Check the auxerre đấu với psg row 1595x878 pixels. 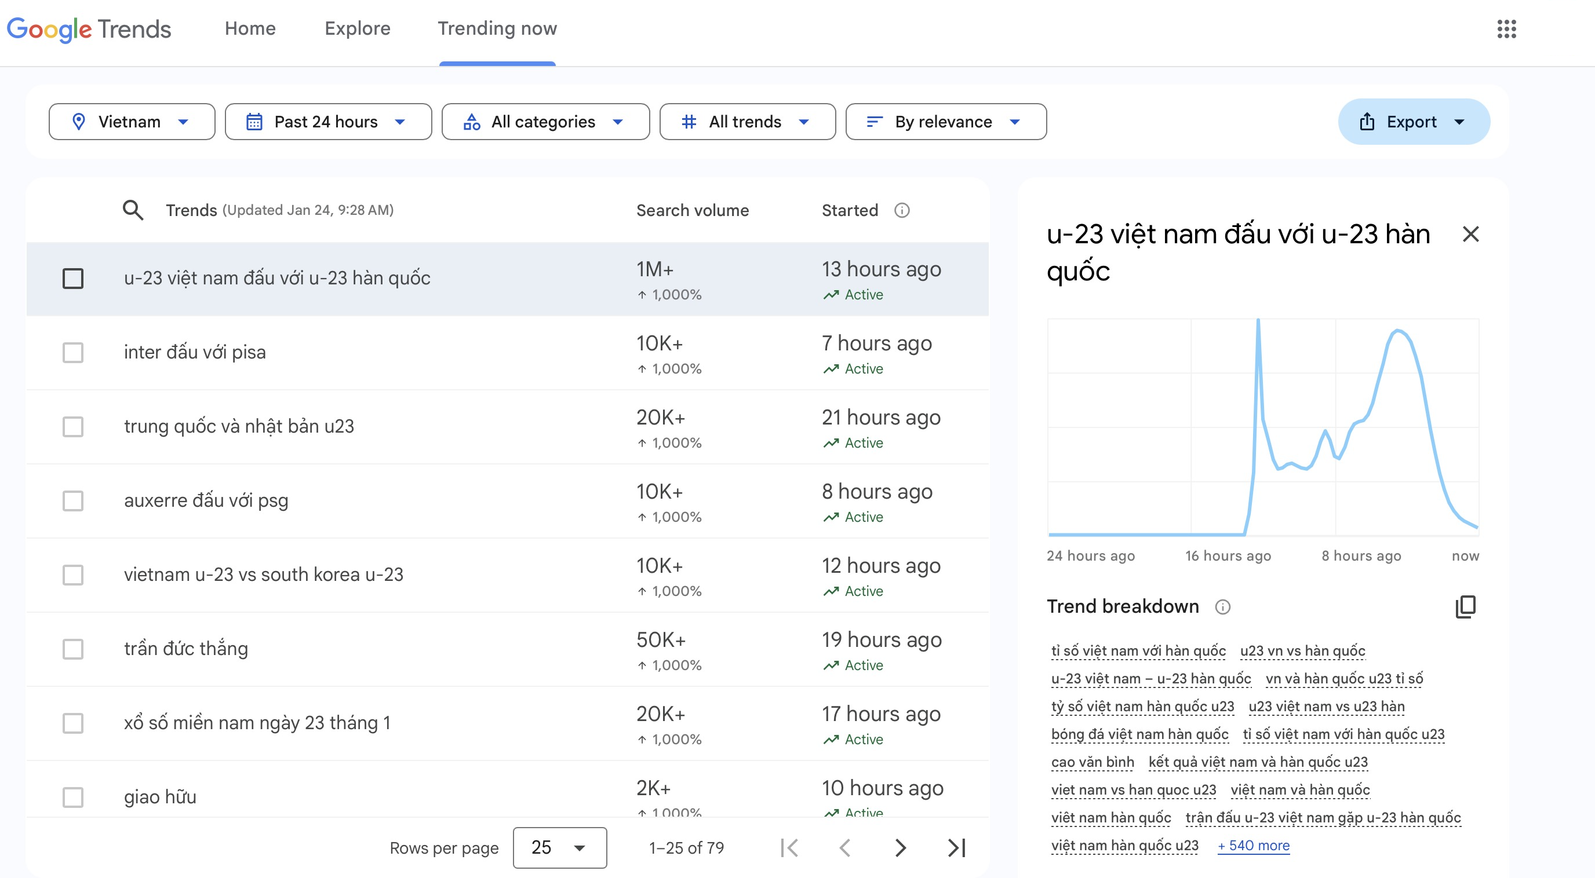coord(73,500)
